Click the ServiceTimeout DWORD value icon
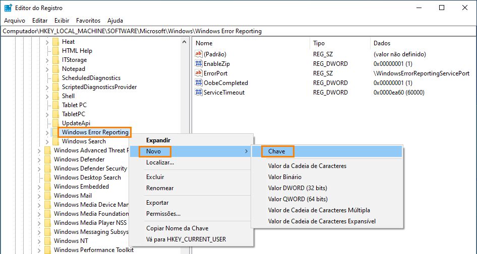The image size is (477, 254). pyautogui.click(x=198, y=92)
